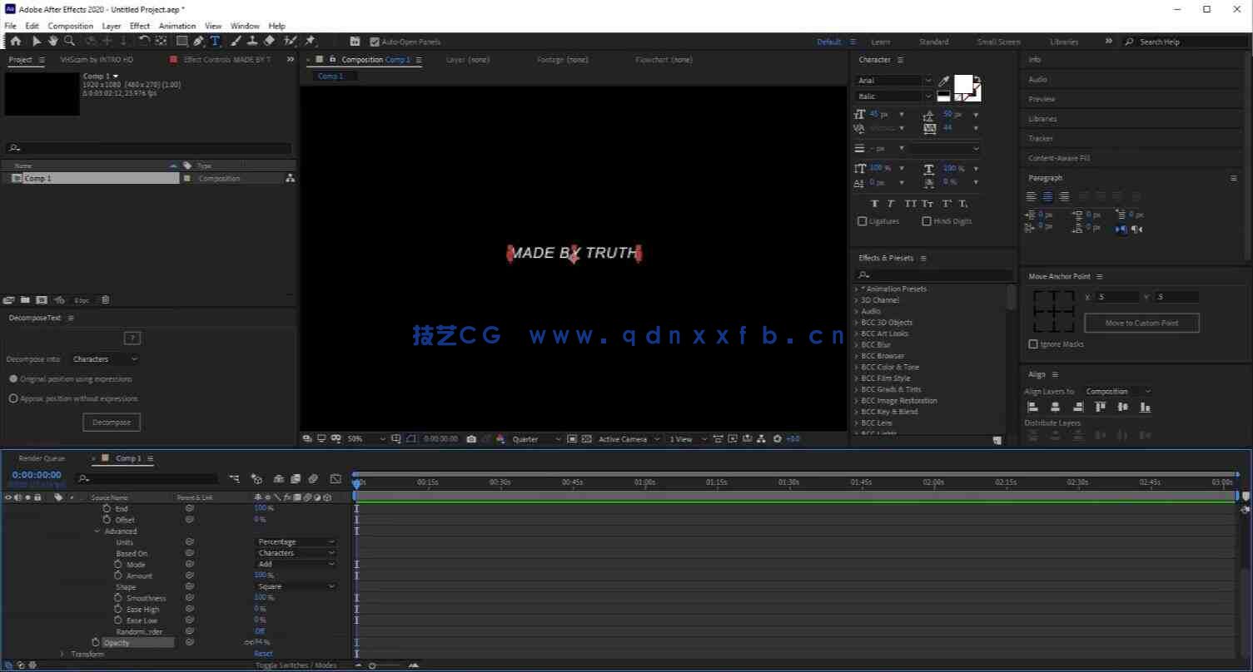1253x672 pixels.
Task: Choose center text alignment in Paragraph panel
Action: click(1047, 197)
